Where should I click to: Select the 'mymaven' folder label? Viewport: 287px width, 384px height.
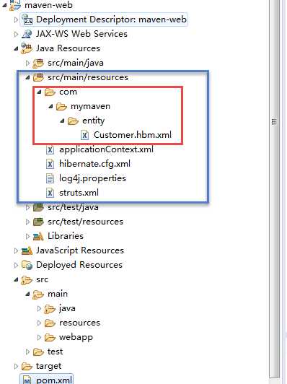click(x=90, y=107)
